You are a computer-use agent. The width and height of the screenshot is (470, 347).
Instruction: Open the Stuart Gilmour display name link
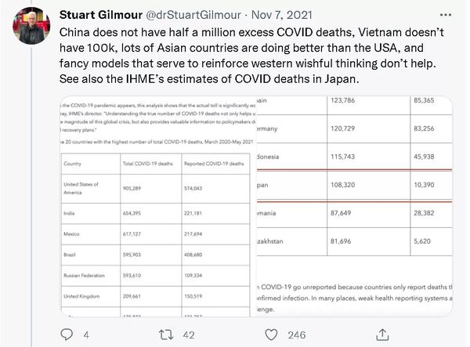coord(103,14)
